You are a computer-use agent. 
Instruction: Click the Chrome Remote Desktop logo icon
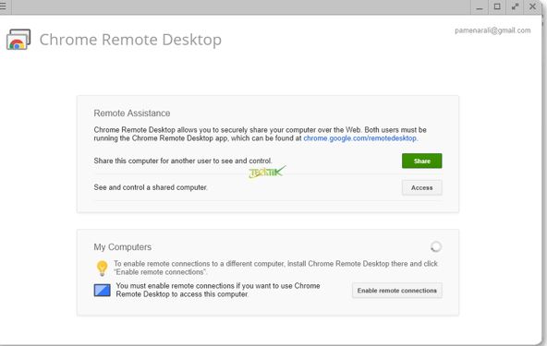[x=18, y=40]
